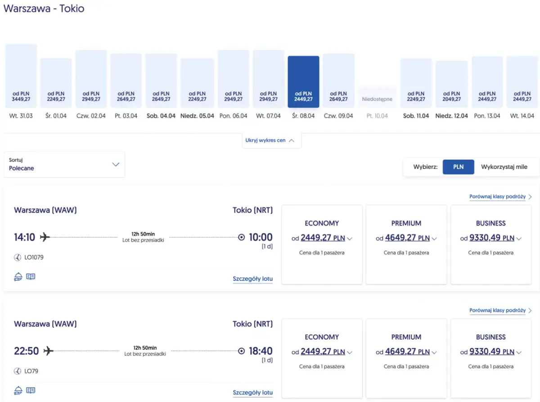
Task: Switch to Wykorzystaj mile payment option
Action: click(504, 167)
